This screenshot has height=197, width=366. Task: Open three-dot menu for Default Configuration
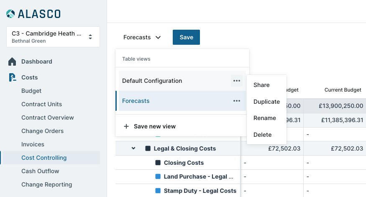click(x=237, y=81)
